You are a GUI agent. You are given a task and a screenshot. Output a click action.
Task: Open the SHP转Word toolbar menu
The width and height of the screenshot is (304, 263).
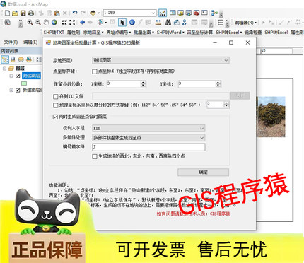coord(170,33)
